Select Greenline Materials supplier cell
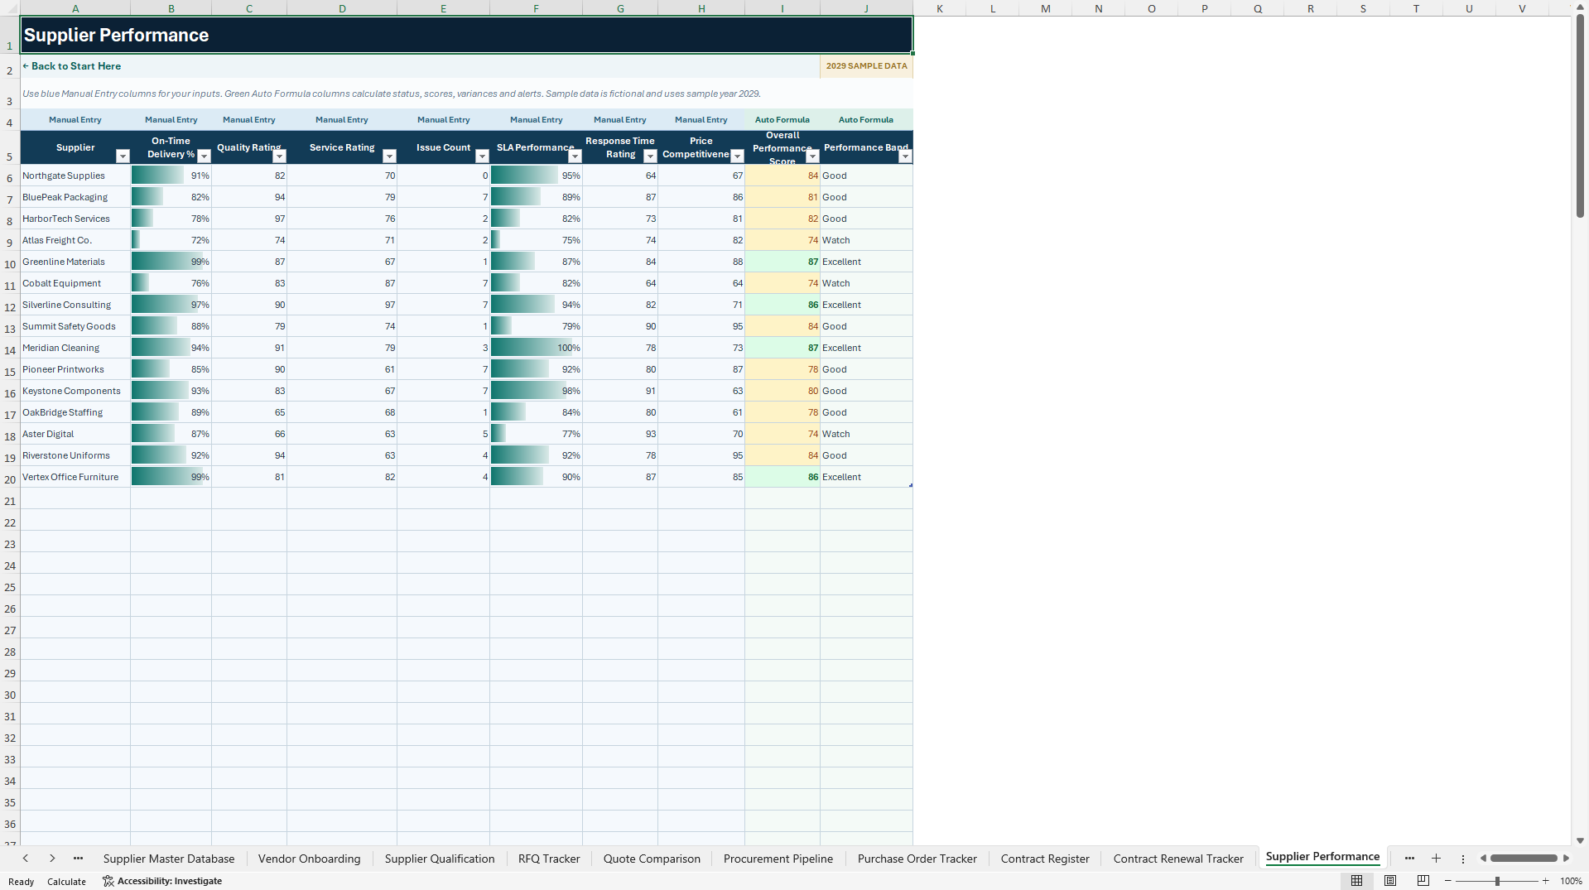Image resolution: width=1589 pixels, height=890 pixels. click(x=75, y=262)
